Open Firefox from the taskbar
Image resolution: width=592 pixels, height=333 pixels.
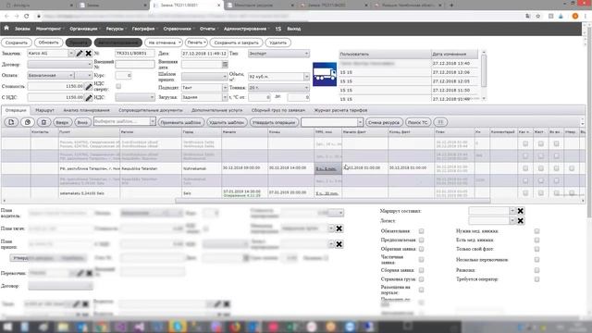coord(235,327)
